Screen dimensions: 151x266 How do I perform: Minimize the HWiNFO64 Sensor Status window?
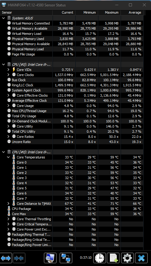point(117,5)
